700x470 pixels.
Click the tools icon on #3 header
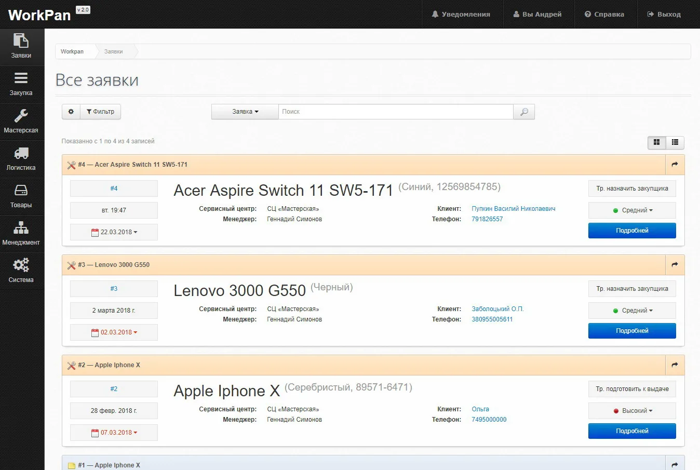pos(72,265)
